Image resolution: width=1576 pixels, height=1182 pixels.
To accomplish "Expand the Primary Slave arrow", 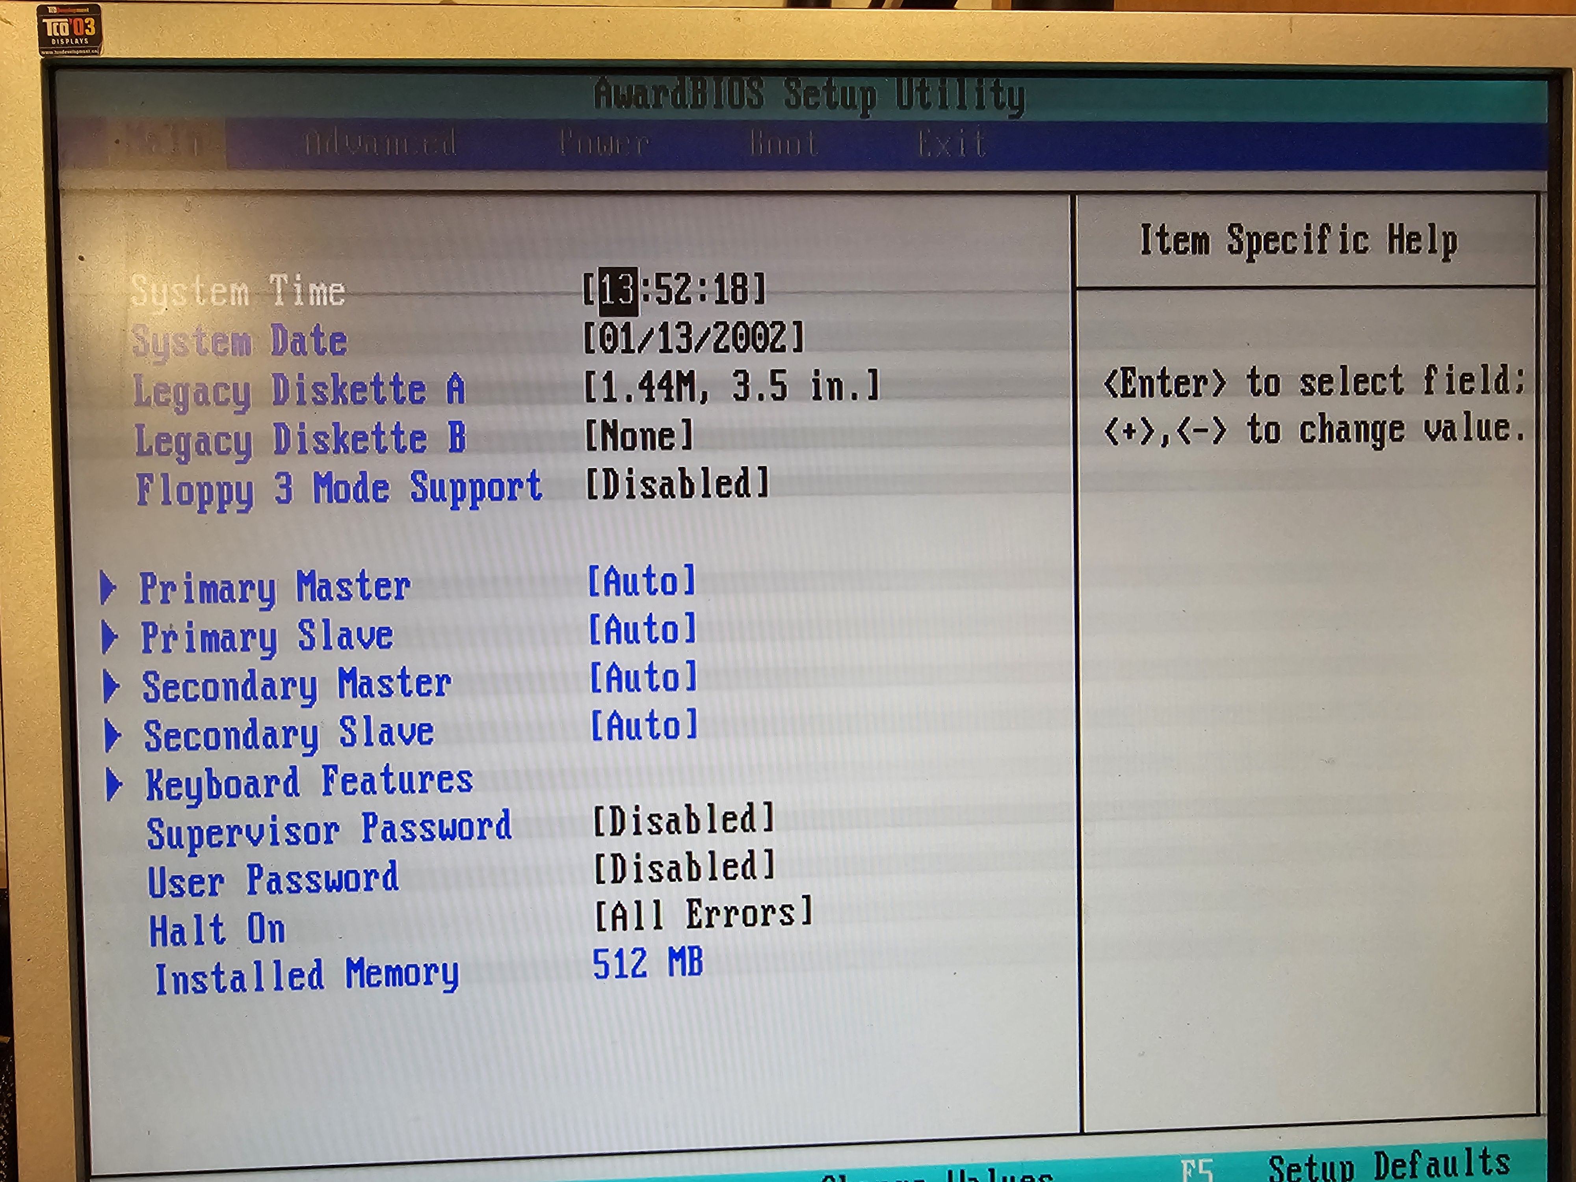I will point(110,637).
